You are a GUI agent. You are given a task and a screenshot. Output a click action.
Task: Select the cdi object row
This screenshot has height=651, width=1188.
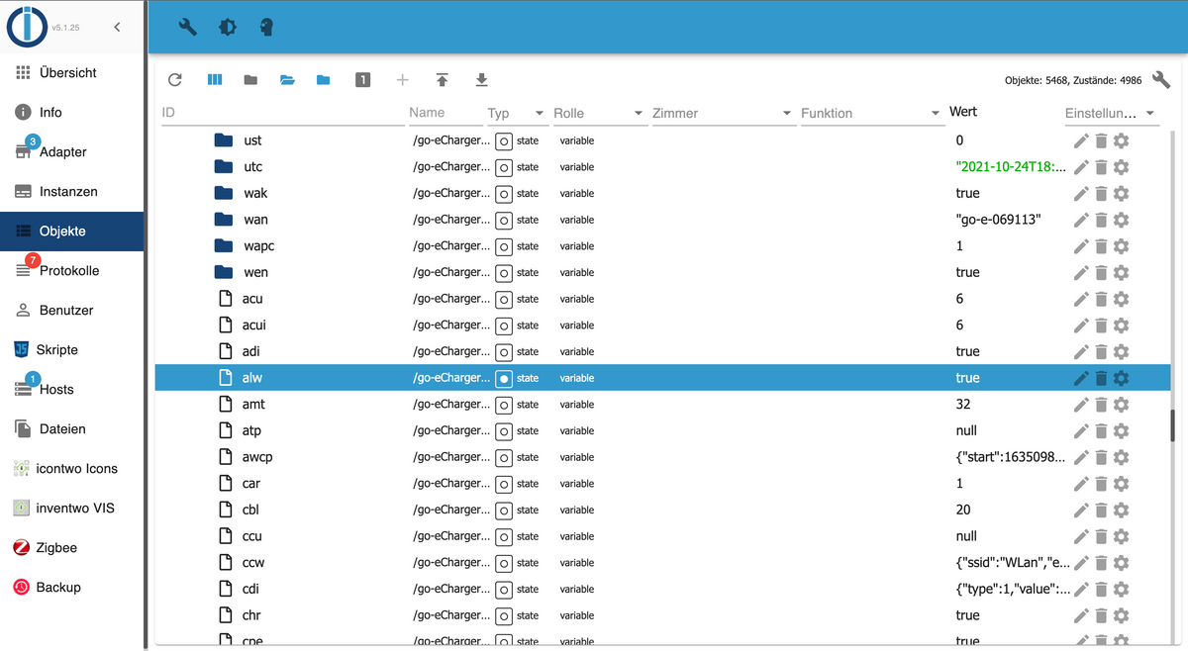662,589
